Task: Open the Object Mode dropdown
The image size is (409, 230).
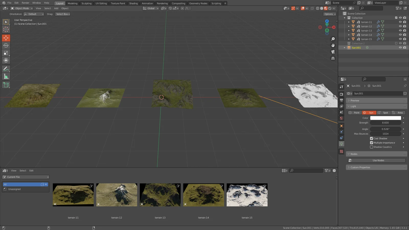Action: pos(21,8)
